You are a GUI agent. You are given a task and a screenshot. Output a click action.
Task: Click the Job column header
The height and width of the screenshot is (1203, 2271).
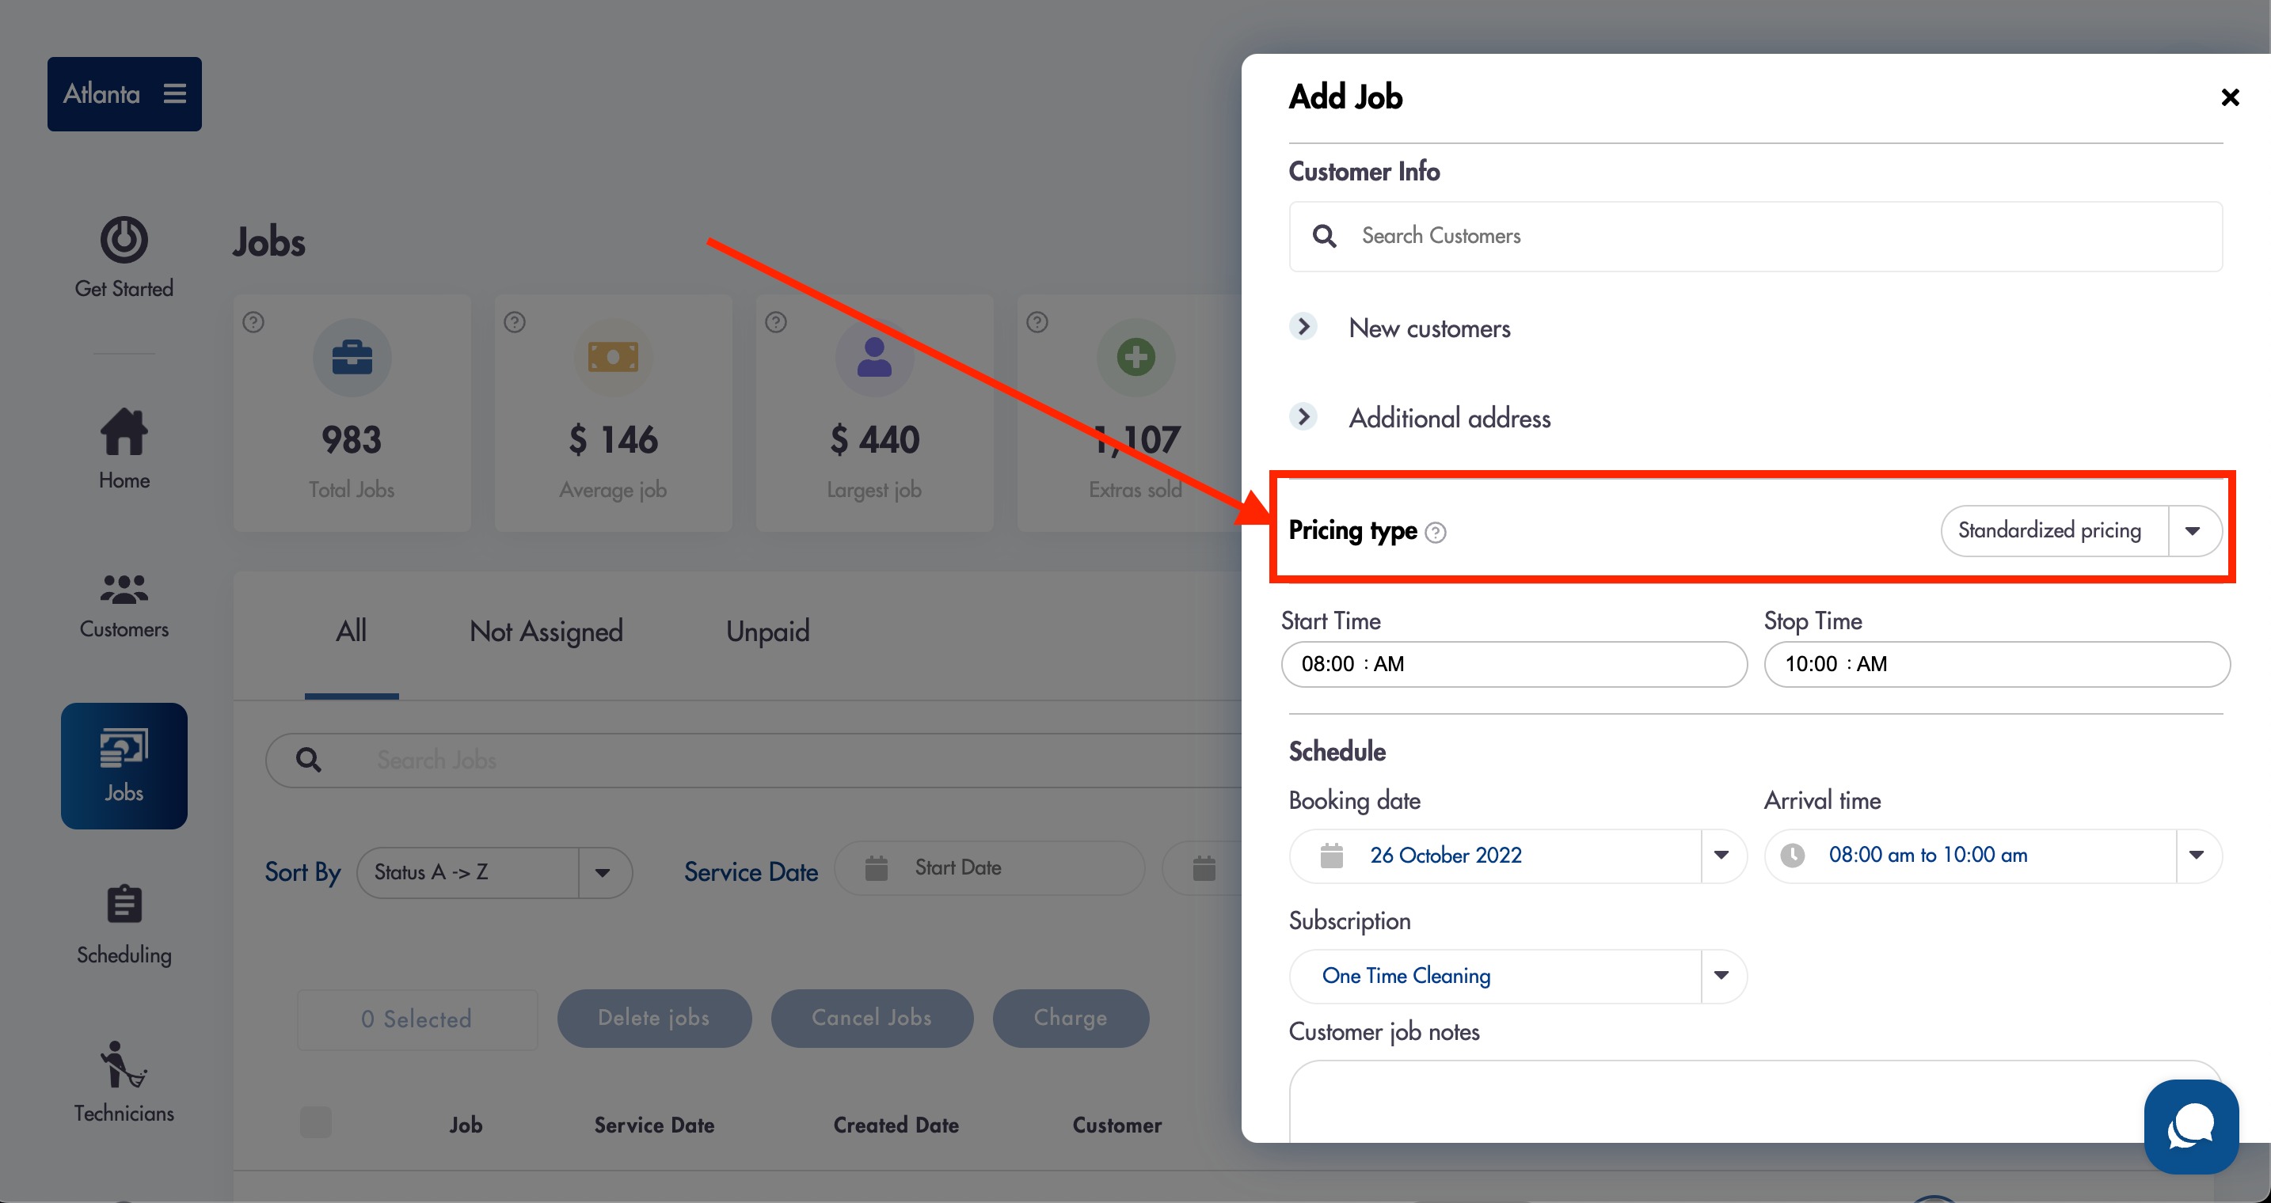pos(466,1125)
